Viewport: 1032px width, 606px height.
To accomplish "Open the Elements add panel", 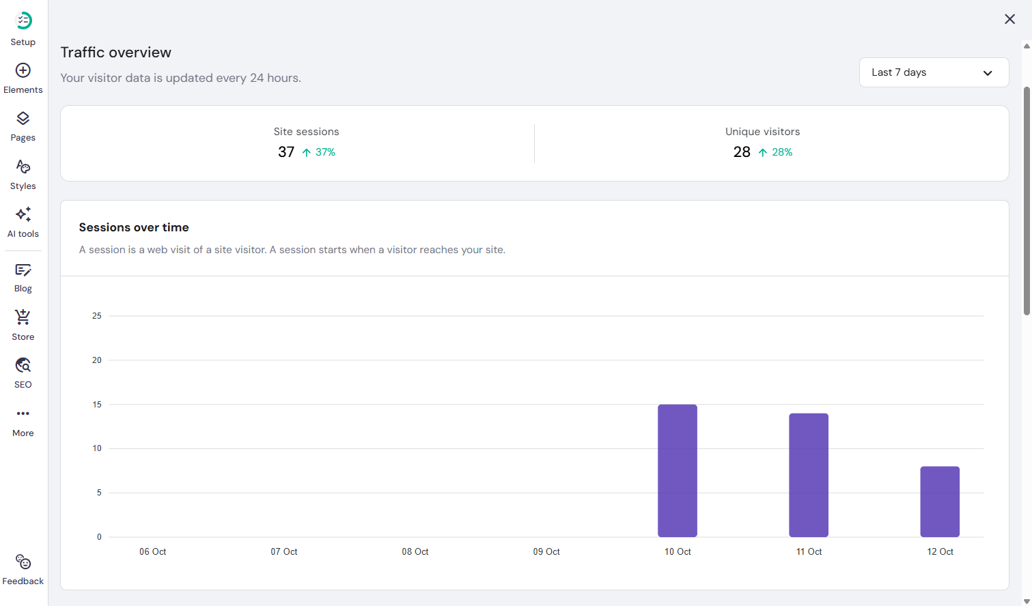I will (23, 70).
